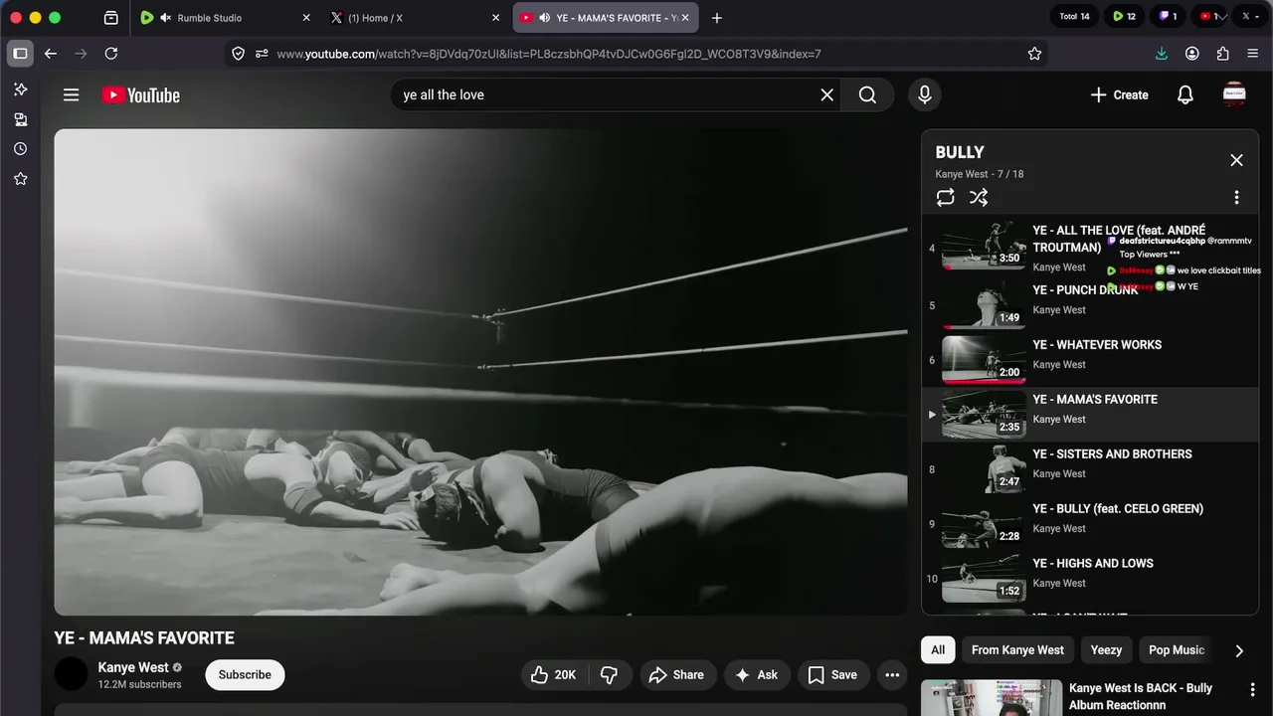The height and width of the screenshot is (716, 1273).
Task: Select the current MAMA'S FAVORITE playlist item
Action: 1090,415
